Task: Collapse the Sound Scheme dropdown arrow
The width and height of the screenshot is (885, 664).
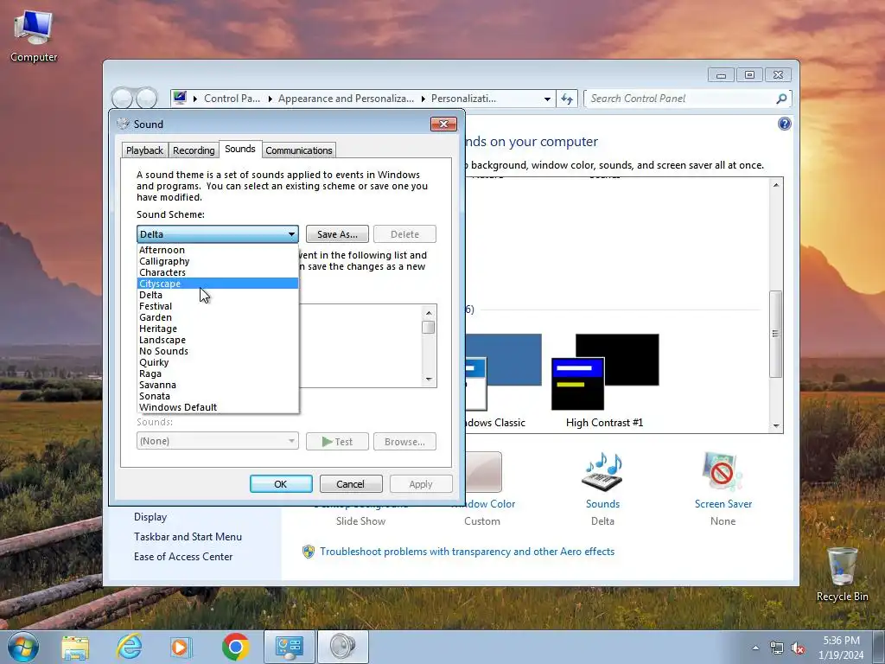Action: click(291, 233)
